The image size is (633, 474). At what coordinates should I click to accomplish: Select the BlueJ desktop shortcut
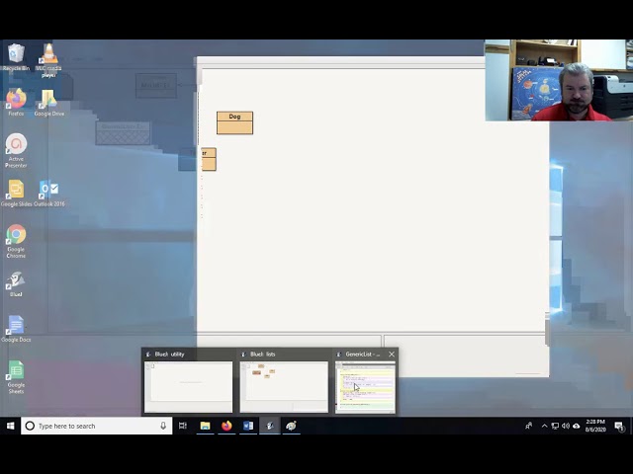pos(16,283)
